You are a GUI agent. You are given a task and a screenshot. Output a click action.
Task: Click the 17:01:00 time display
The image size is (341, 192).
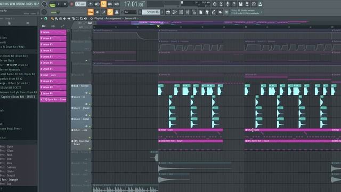click(x=134, y=4)
